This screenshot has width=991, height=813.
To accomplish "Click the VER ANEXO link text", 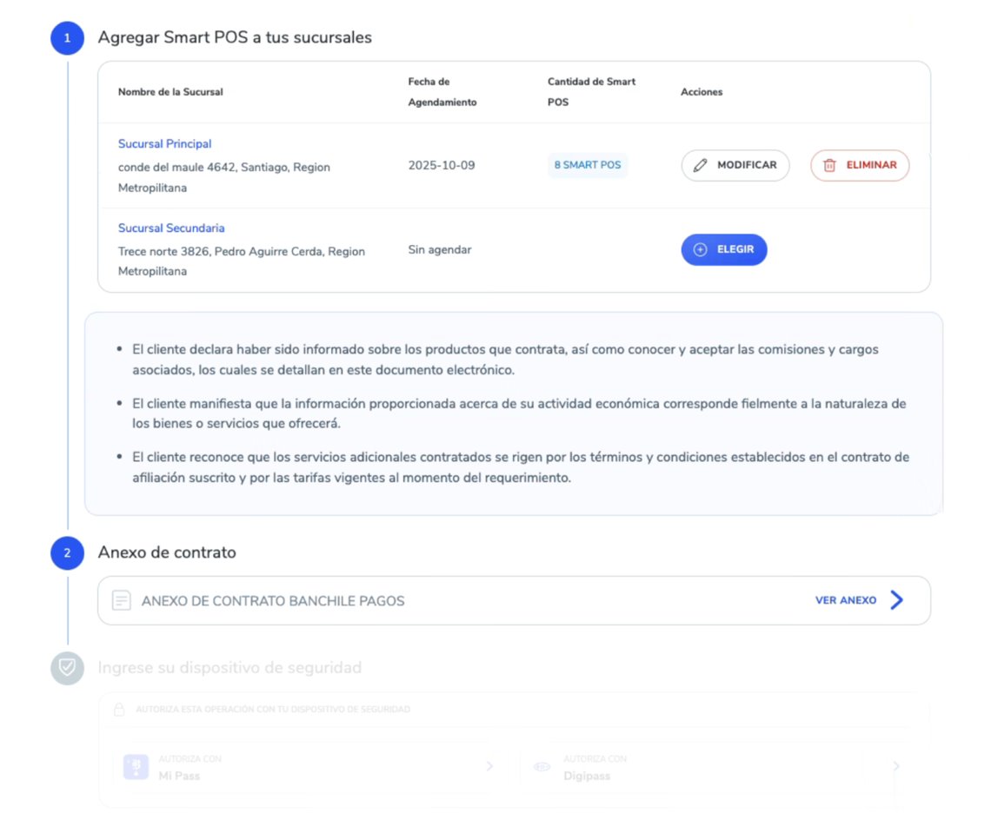I will 845,600.
